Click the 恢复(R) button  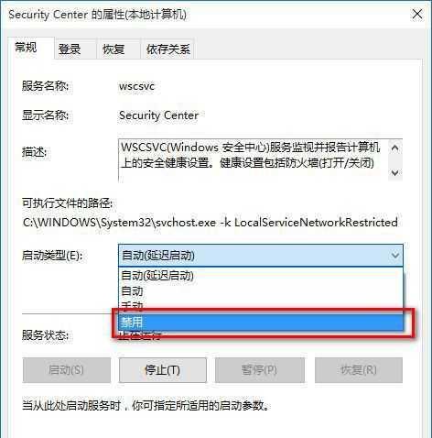point(359,370)
